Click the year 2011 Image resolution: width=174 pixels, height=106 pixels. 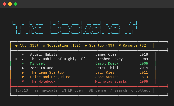click(x=144, y=72)
